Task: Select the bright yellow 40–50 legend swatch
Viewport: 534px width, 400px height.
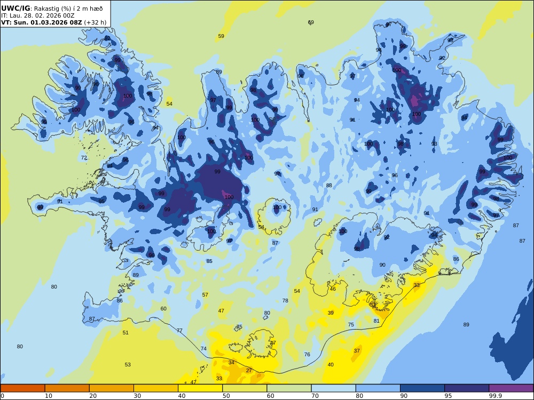Action: click(200, 388)
